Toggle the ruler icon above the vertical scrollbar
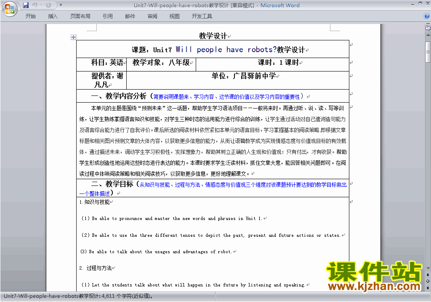Viewport: 431px width, 302px height. (x=428, y=28)
